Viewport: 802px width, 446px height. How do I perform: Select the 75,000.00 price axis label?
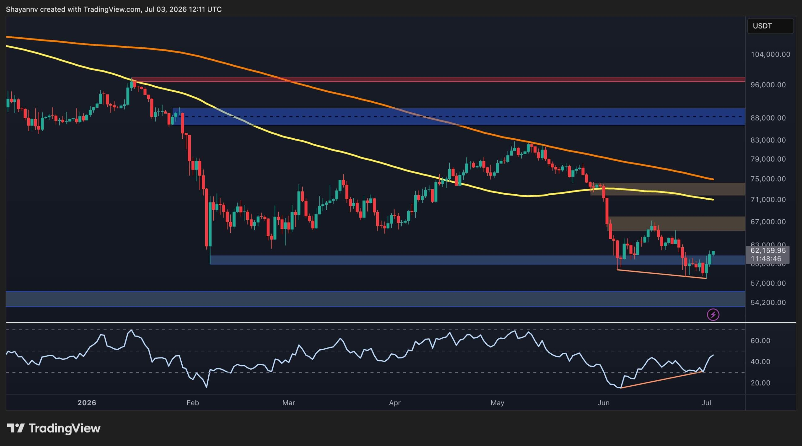[x=768, y=179]
